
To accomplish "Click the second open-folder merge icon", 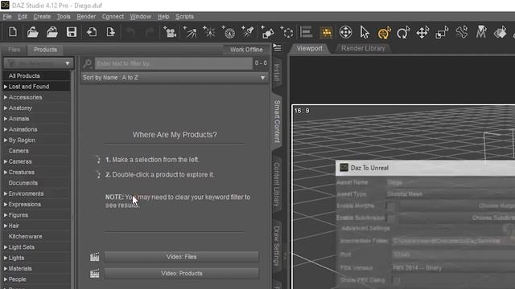I will [51, 32].
